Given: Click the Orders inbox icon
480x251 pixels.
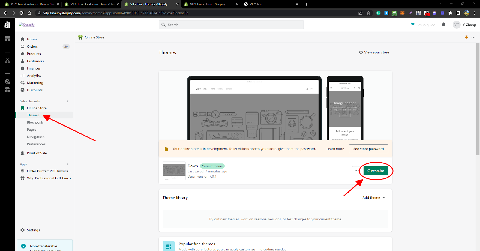Looking at the screenshot, I should coord(22,46).
